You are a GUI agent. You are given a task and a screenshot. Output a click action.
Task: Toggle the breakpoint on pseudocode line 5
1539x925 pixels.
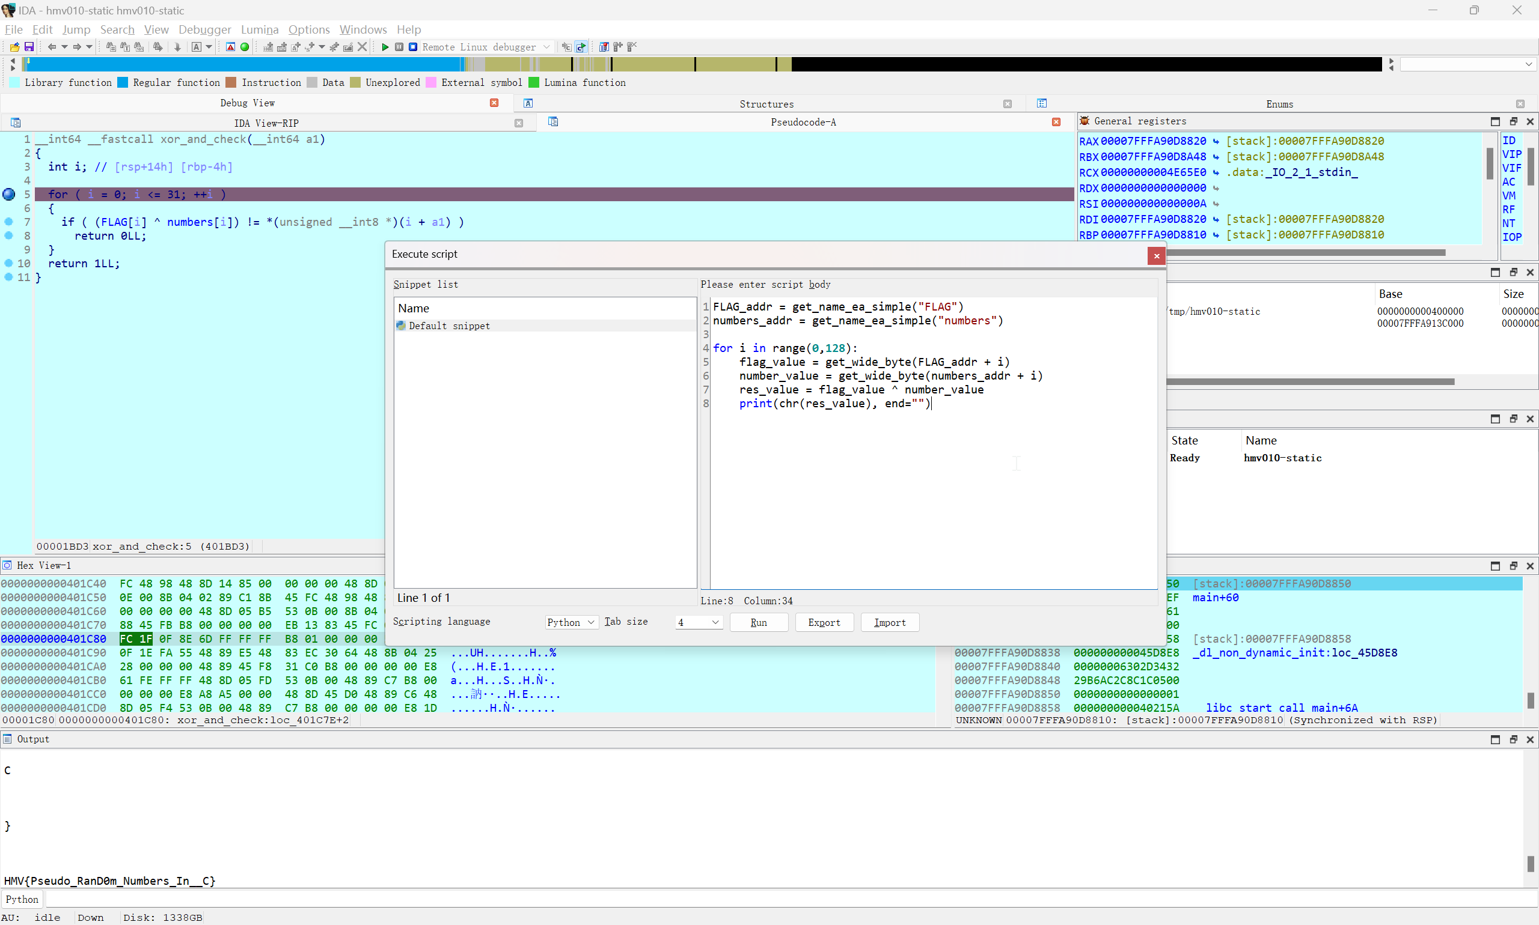click(9, 194)
